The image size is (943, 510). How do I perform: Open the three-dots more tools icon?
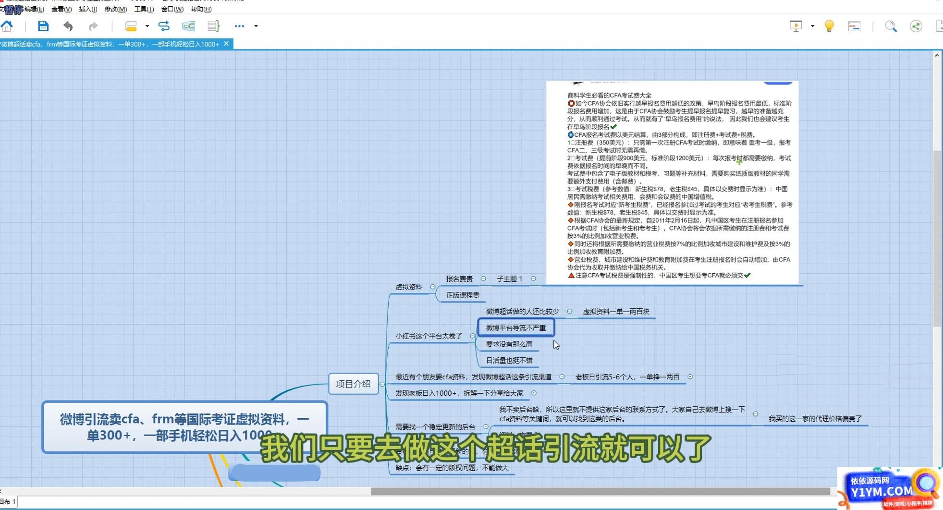click(239, 26)
